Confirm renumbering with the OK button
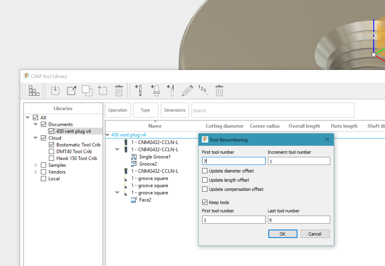Viewport: 385px width, 266px height. [283, 234]
